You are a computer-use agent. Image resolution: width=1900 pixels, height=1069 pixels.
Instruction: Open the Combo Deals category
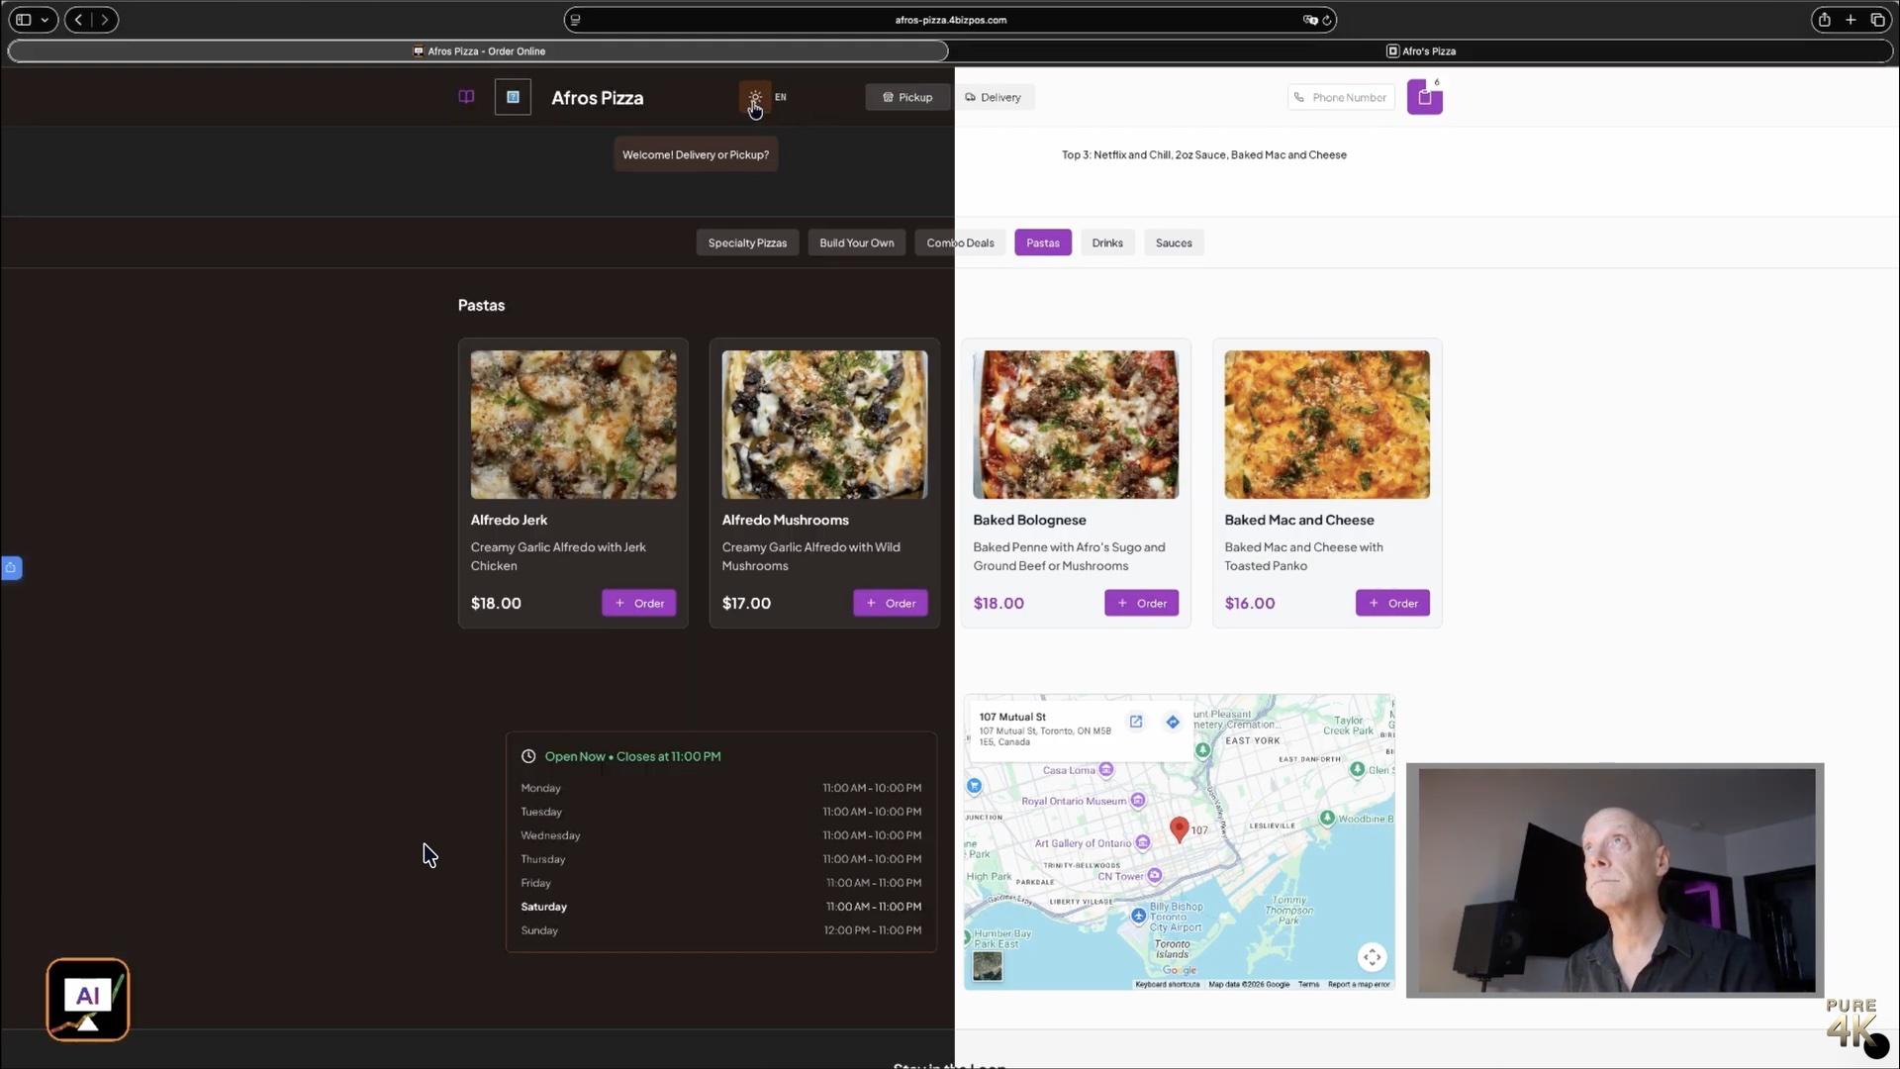960,243
